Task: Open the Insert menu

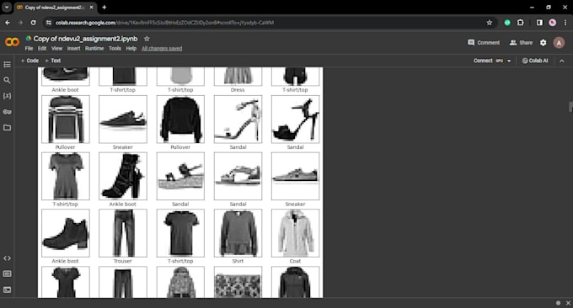Action: [73, 49]
